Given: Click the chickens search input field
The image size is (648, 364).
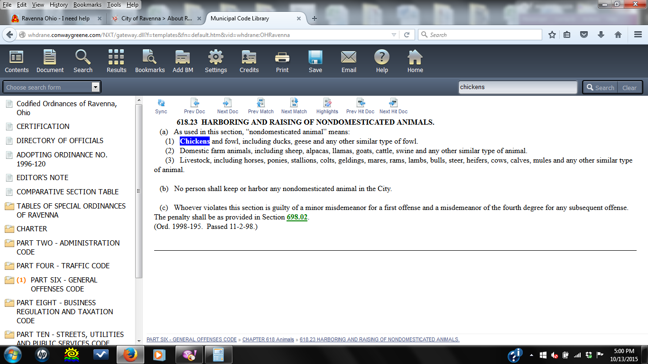Looking at the screenshot, I should click(518, 87).
